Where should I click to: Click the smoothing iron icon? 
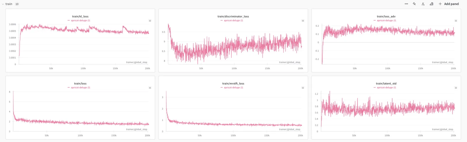(431, 4)
